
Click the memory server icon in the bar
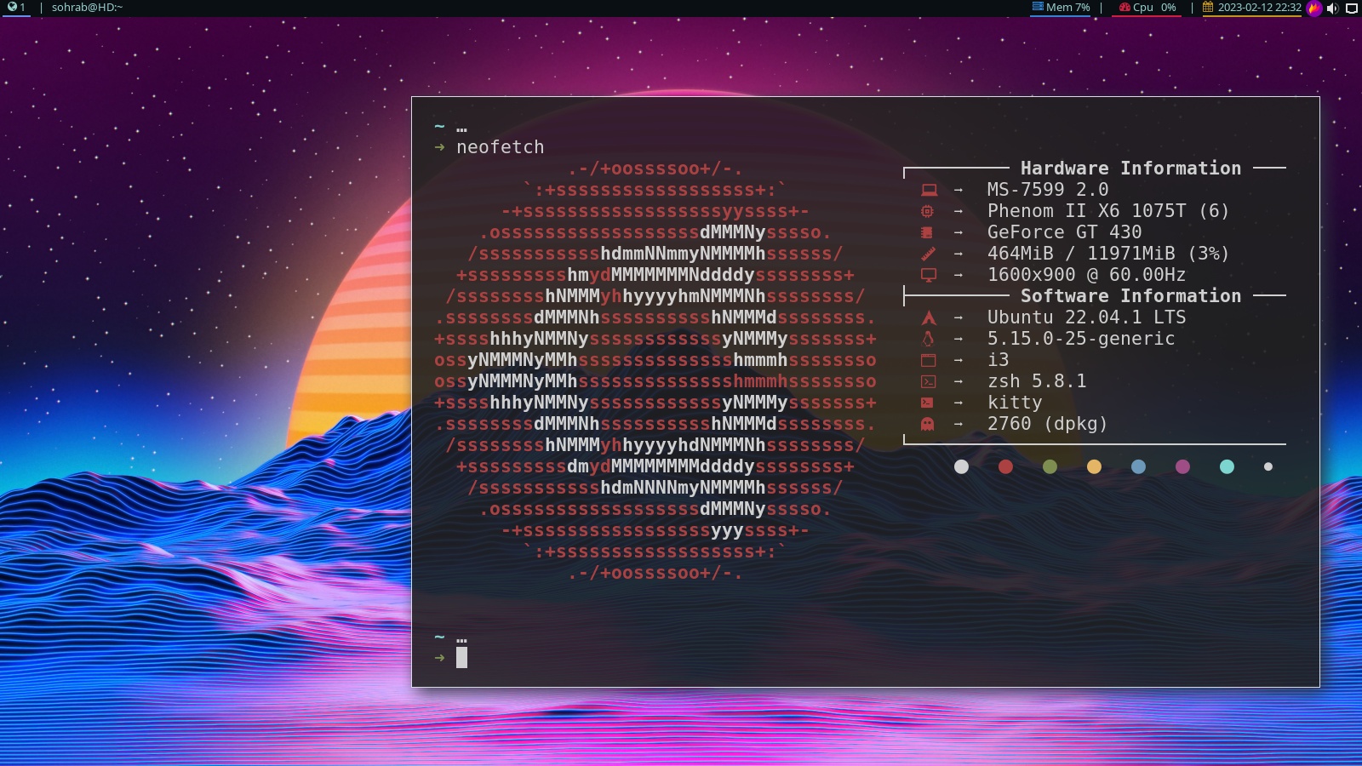1038,7
